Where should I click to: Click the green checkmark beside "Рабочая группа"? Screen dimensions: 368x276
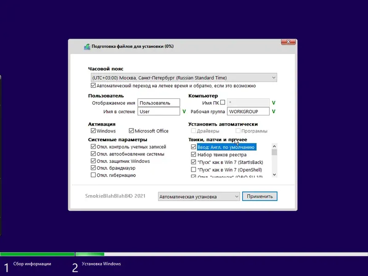(x=274, y=111)
